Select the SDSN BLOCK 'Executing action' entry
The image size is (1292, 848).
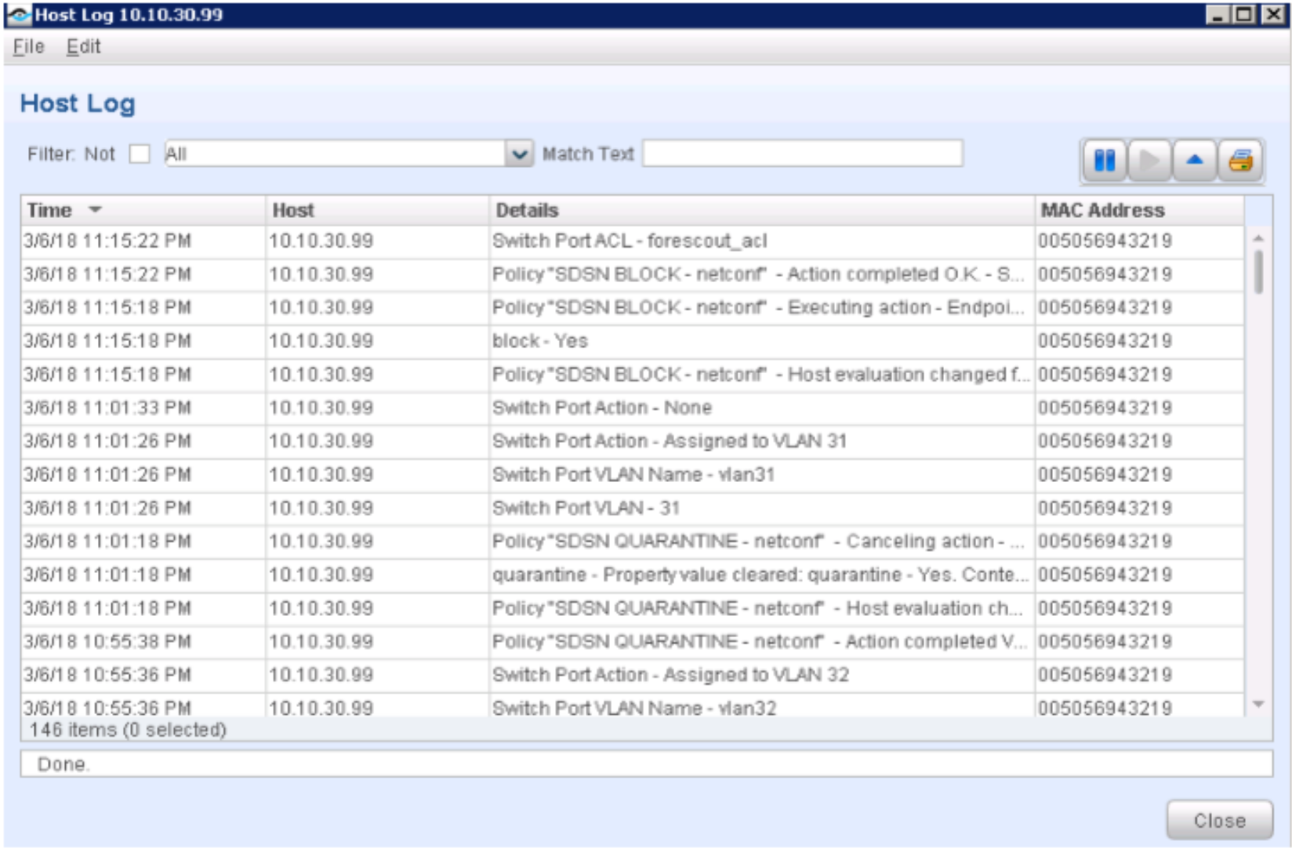point(632,307)
